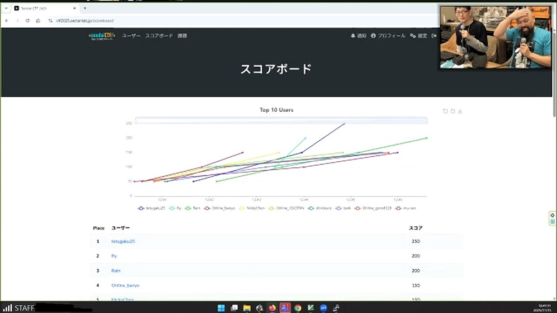
Task: Expand the browser tab search dropdown
Action: 6,8
